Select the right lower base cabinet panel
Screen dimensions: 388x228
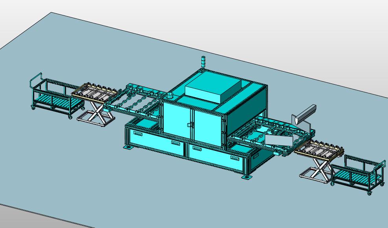coord(216,158)
